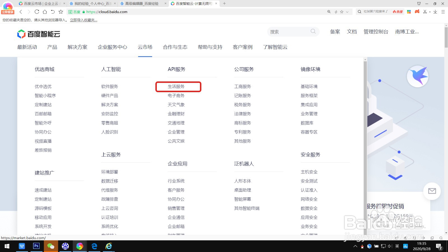Select the 解决方案 nav item
This screenshot has height=252, width=448.
click(78, 47)
